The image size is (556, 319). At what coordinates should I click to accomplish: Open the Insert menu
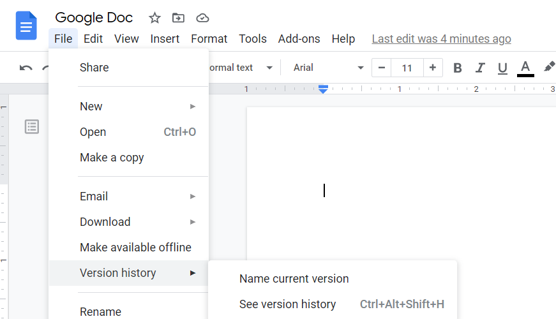165,39
